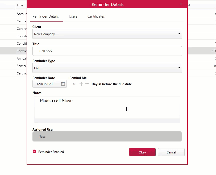Select the Reminder Details tab
Viewport: 216px width, 175px height.
[46, 16]
